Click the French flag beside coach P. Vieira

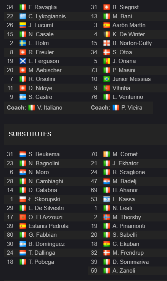[x=116, y=108]
